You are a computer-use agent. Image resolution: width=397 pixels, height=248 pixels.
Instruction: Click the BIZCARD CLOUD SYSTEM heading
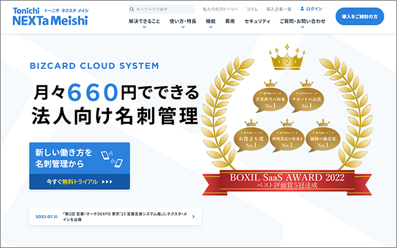(94, 66)
